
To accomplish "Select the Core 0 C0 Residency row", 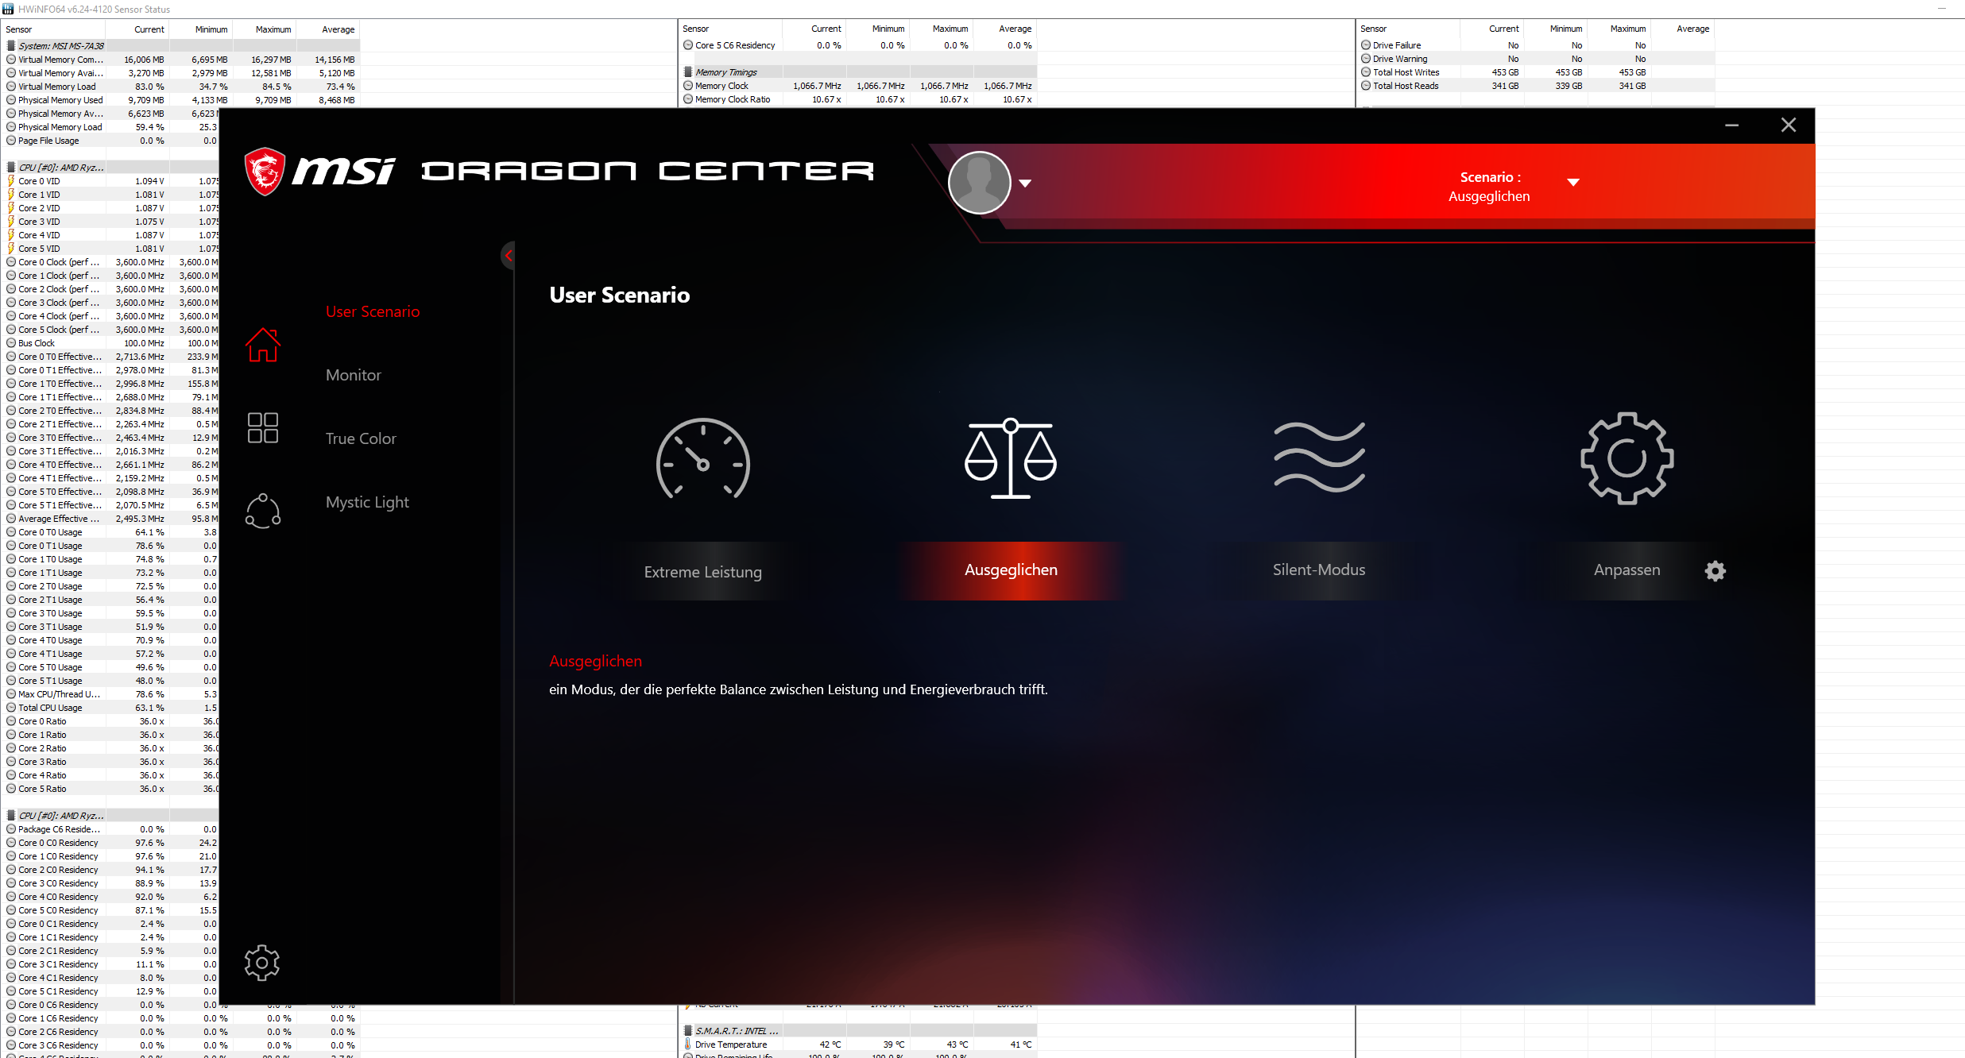I will (x=111, y=843).
